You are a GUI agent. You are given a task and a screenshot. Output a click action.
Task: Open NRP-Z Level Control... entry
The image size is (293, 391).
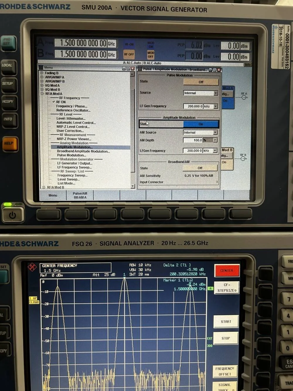click(x=73, y=127)
